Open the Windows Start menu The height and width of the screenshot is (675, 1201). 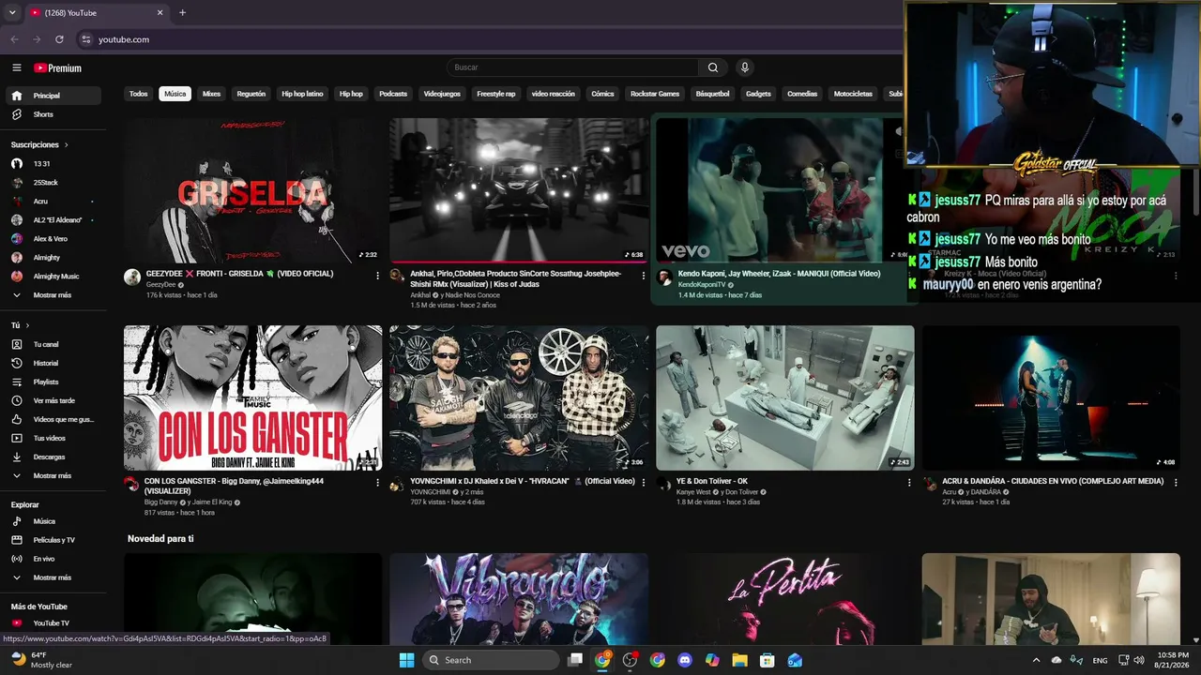pyautogui.click(x=406, y=660)
